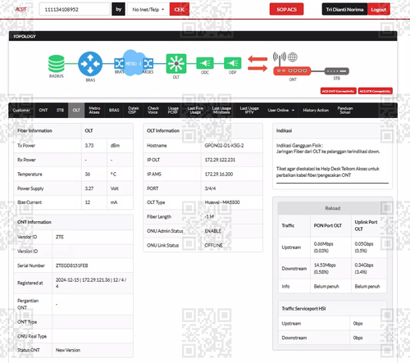Image resolution: width=410 pixels, height=363 pixels.
Task: Click the Bias Current value 12
Action: 88,202
